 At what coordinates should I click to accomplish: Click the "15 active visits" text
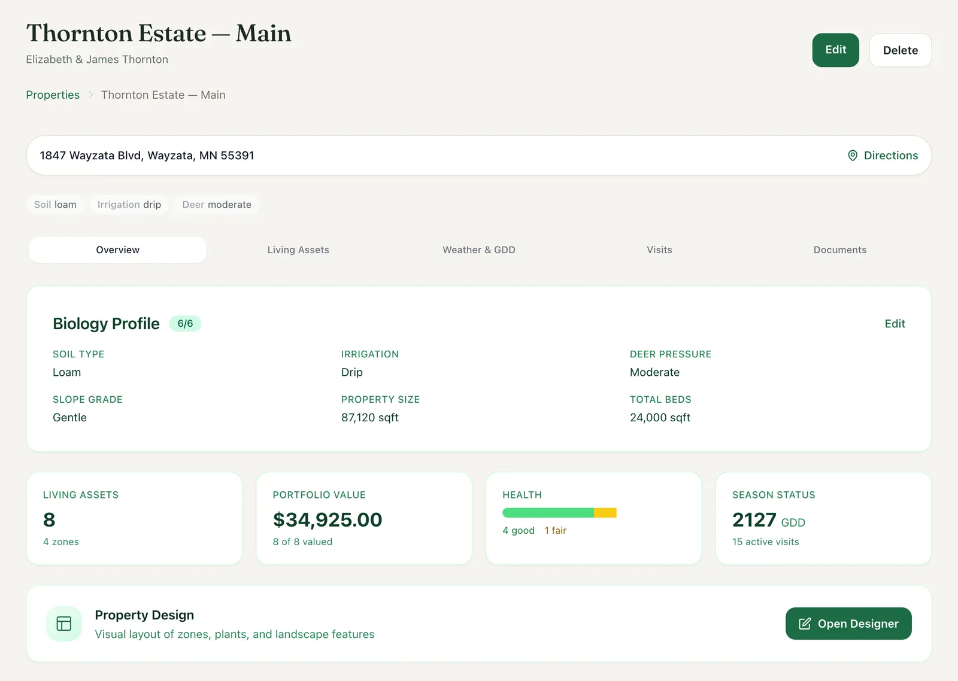tap(765, 542)
